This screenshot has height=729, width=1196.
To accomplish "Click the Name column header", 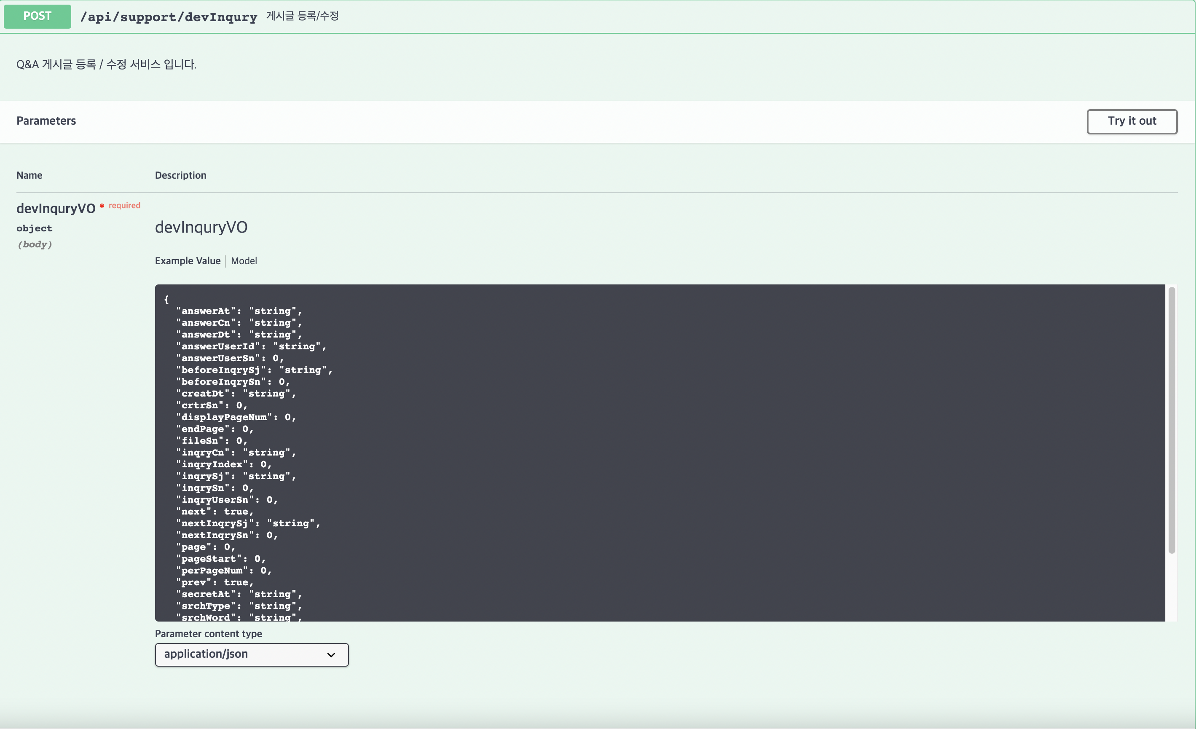I will pos(29,175).
